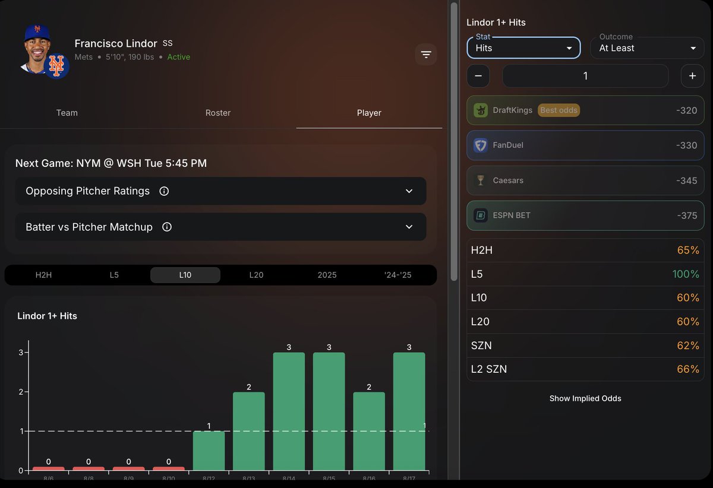Viewport: 713px width, 488px height.
Task: Expand Batter vs Pitcher Matchup section
Action: (220, 227)
